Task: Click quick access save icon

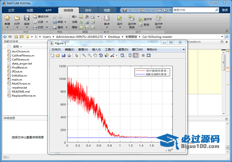Action: pos(125,10)
